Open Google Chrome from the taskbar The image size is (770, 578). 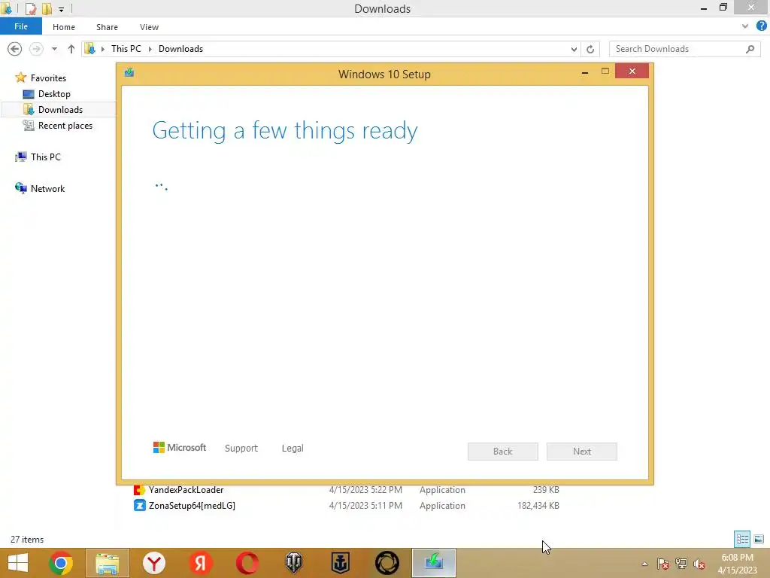point(61,563)
